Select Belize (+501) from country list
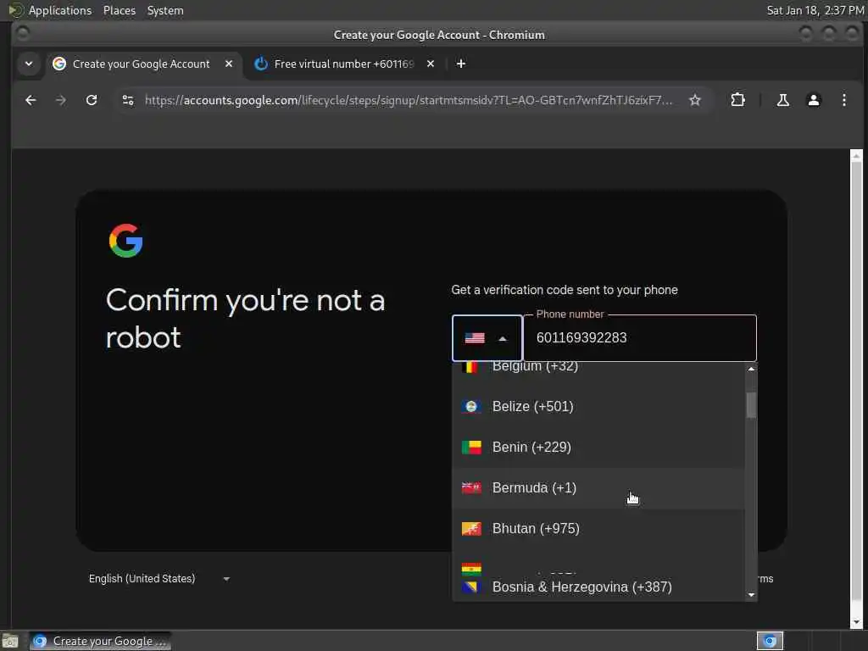The image size is (868, 651). [598, 406]
